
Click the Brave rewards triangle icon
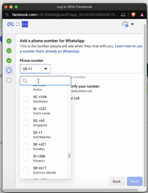[142, 15]
